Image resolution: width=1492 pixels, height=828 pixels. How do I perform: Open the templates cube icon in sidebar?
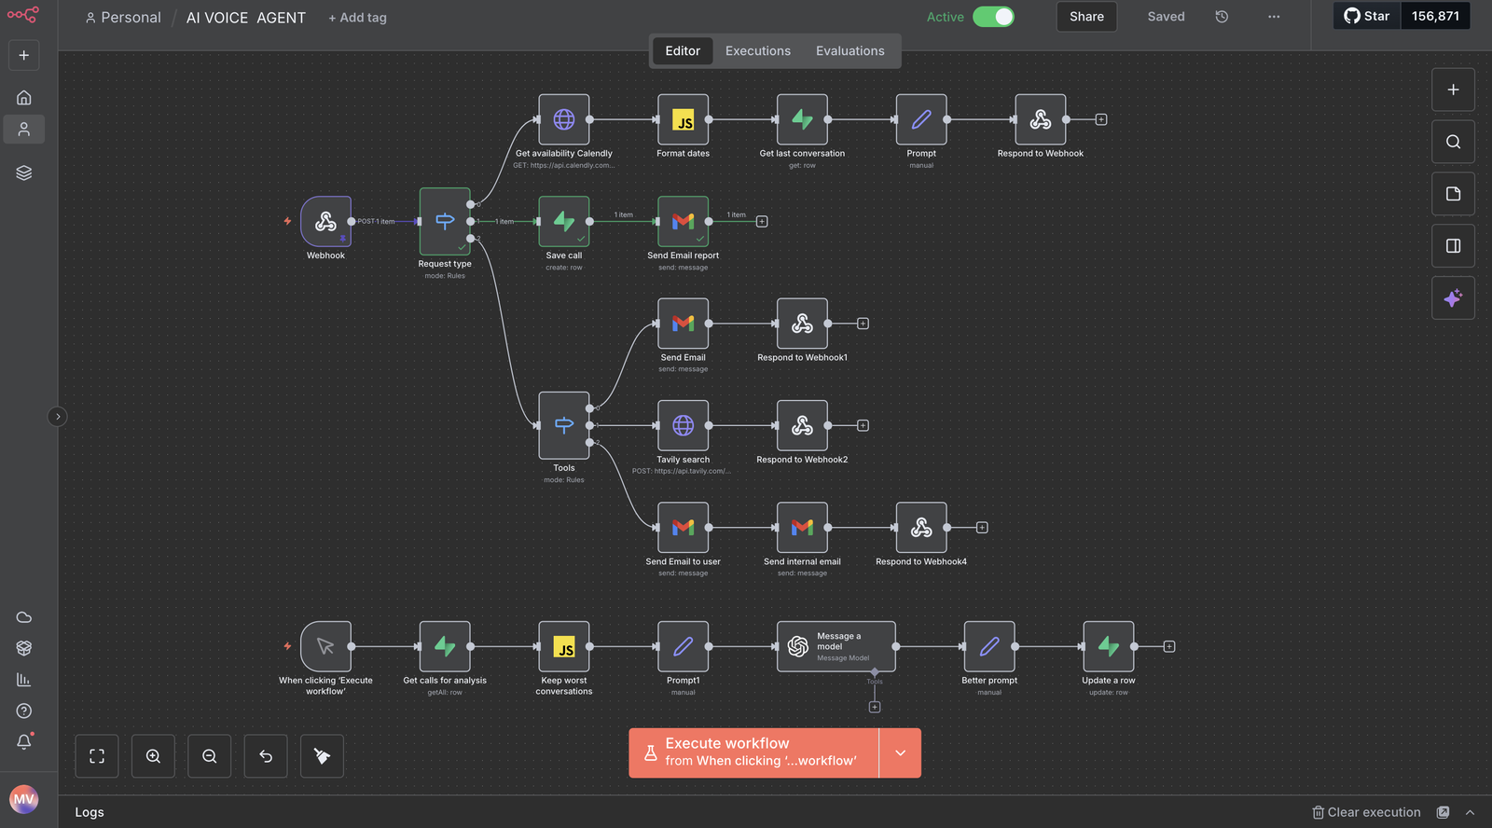coord(24,648)
